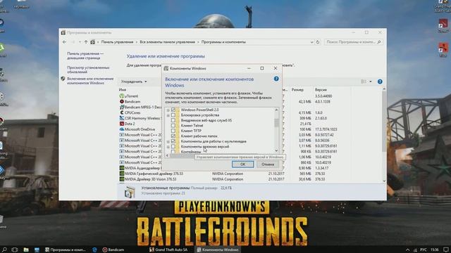Click Панель управления breadcrumb
The image size is (451, 253).
(118, 42)
